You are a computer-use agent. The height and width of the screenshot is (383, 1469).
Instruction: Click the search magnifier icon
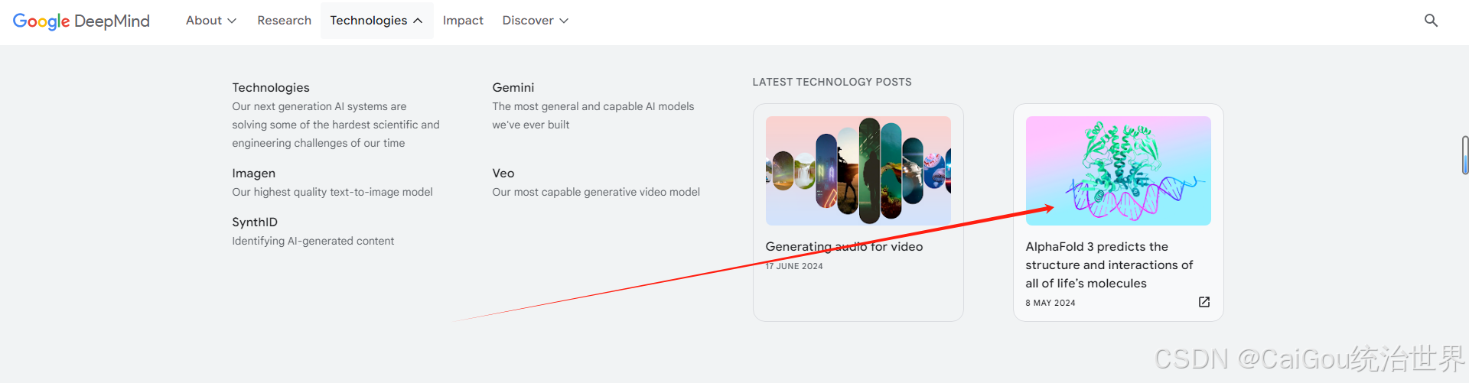[x=1431, y=21]
